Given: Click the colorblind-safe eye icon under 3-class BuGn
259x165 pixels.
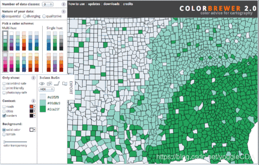Looking at the screenshot, I should pos(42,84).
